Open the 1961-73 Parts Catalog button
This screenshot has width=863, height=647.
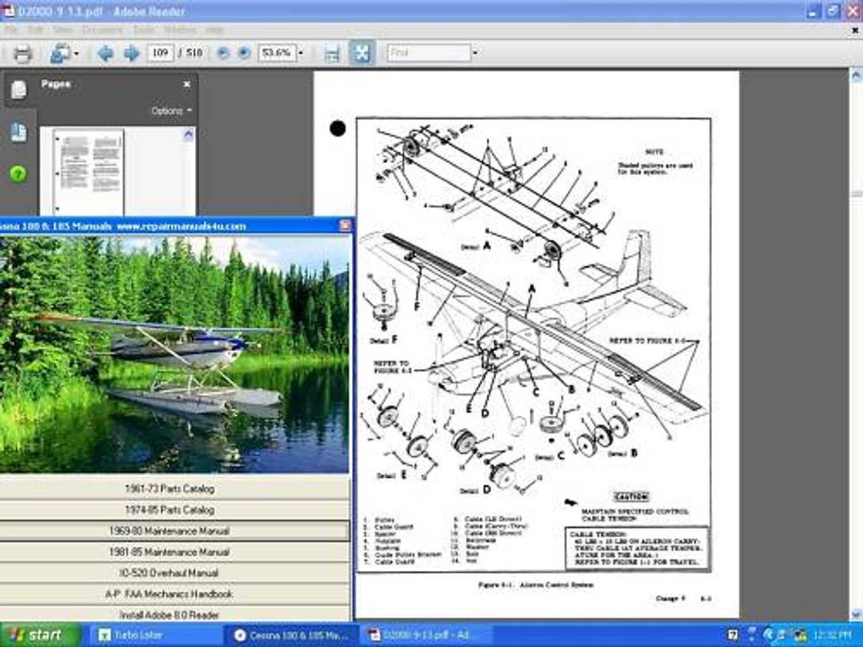coord(175,489)
